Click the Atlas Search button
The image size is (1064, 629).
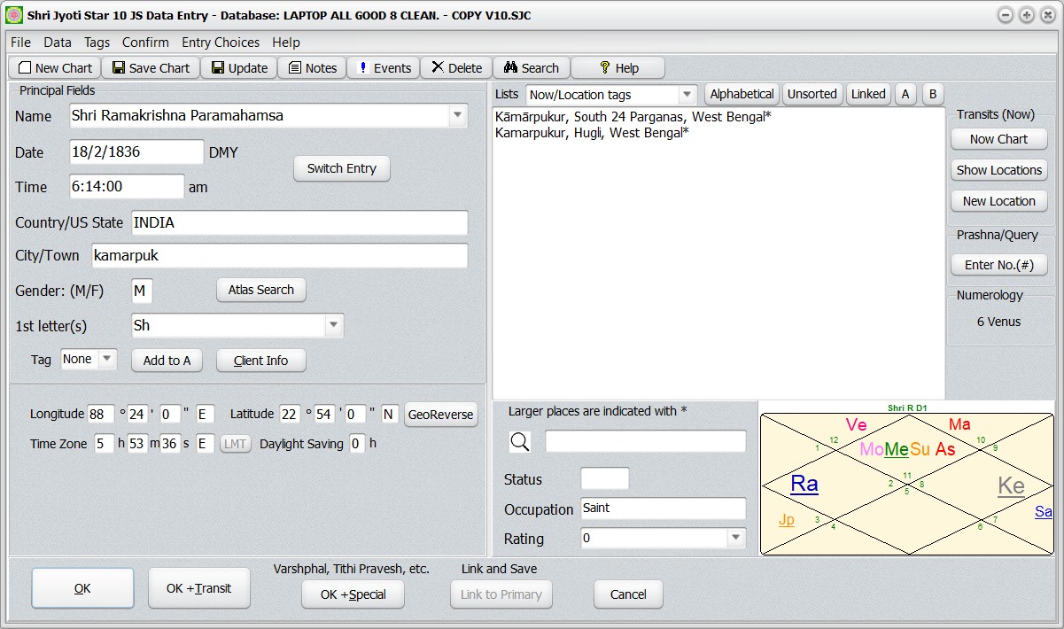[261, 290]
